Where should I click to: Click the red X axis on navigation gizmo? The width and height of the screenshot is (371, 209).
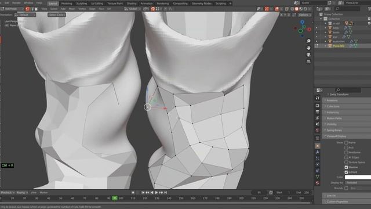[x=309, y=30]
